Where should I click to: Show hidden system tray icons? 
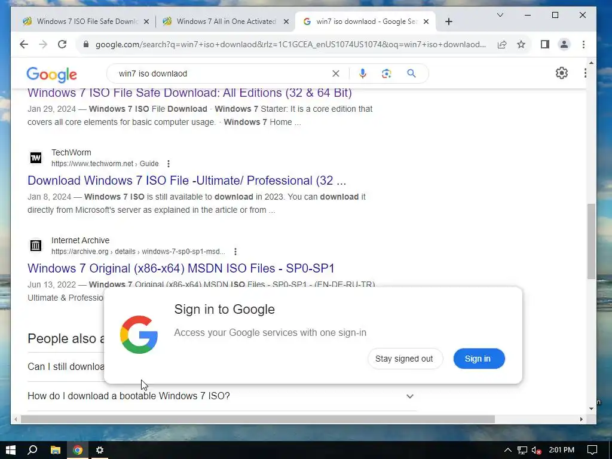tap(508, 450)
